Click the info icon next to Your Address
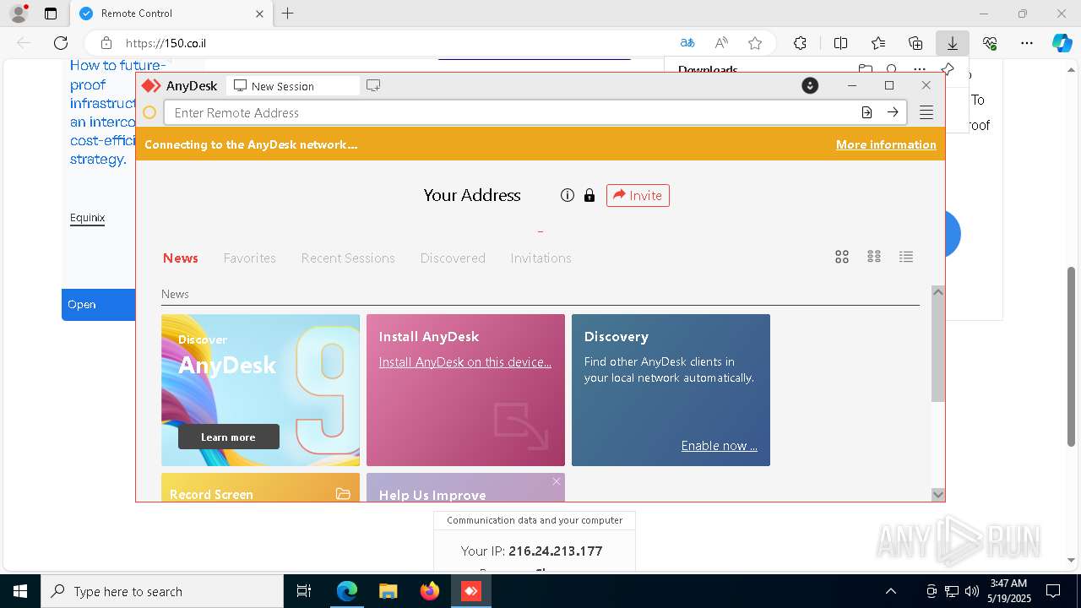The height and width of the screenshot is (608, 1081). pyautogui.click(x=568, y=195)
